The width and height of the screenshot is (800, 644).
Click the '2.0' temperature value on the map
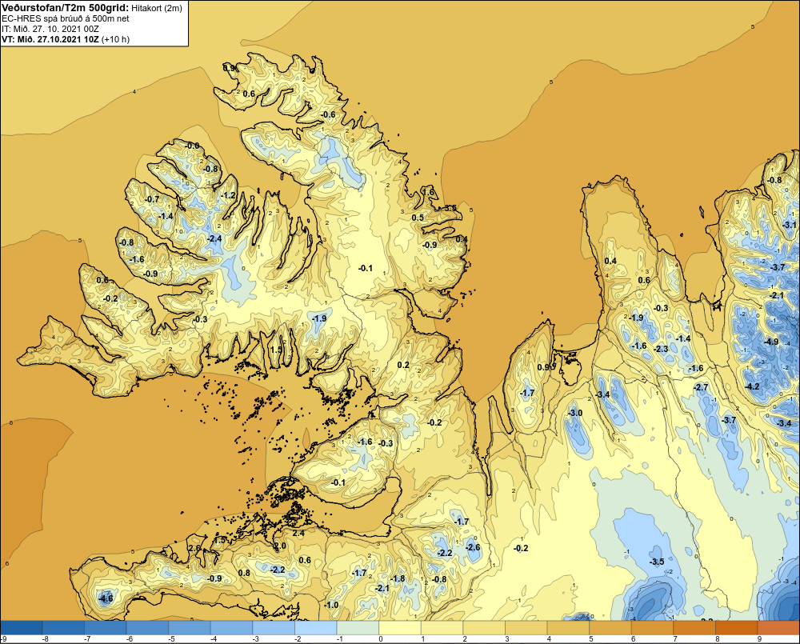pos(280,546)
